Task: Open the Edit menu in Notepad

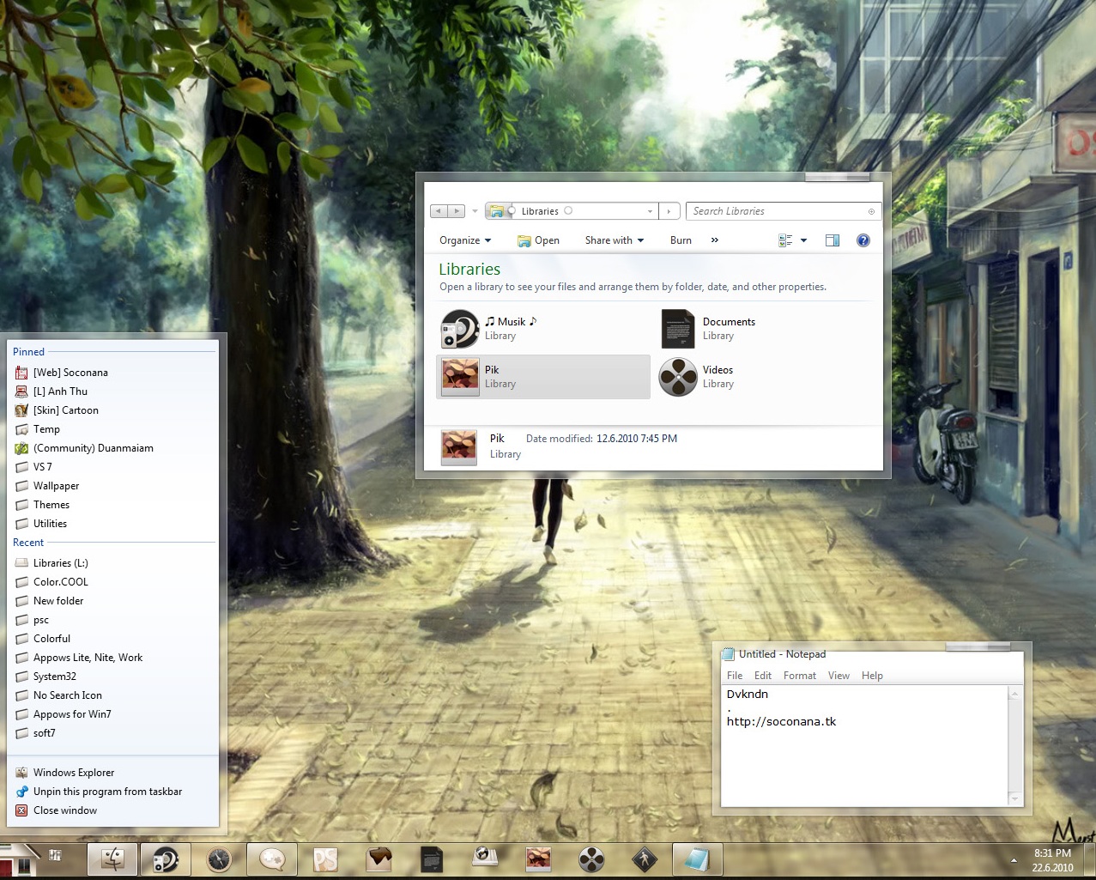Action: click(762, 676)
